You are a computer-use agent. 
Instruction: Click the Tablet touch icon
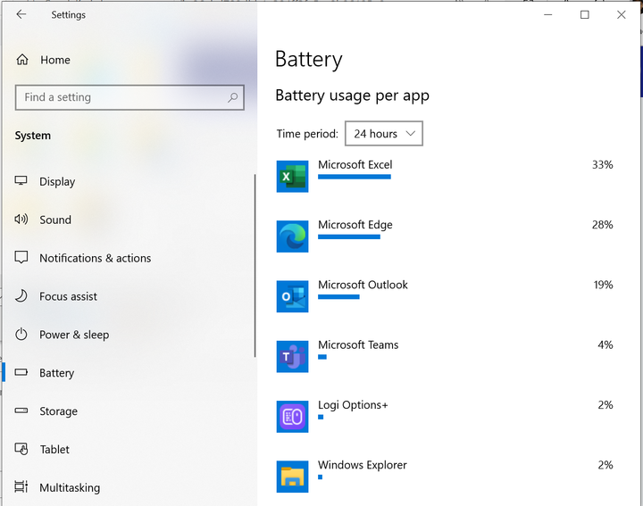point(21,449)
